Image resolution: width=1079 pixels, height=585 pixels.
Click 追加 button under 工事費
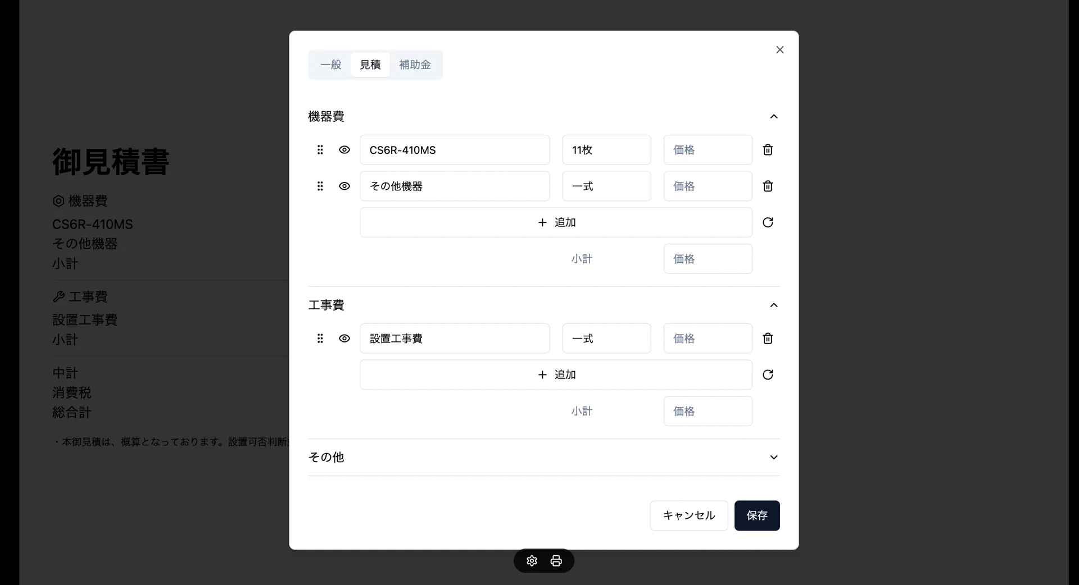(556, 374)
